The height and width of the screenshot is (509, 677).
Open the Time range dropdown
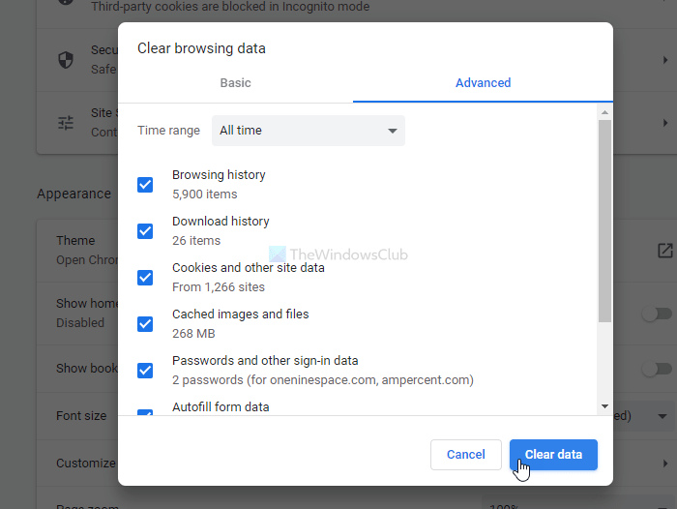(x=308, y=131)
